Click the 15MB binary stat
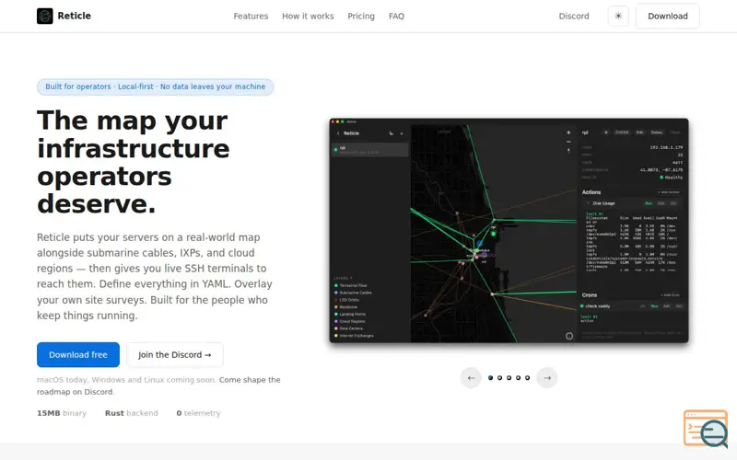Viewport: 737px width, 460px height. click(62, 413)
